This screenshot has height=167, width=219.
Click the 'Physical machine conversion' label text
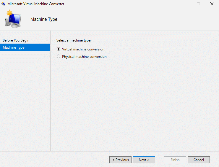84,57
